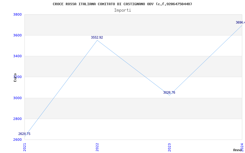Click the 3800 y-axis label

click(x=17, y=14)
